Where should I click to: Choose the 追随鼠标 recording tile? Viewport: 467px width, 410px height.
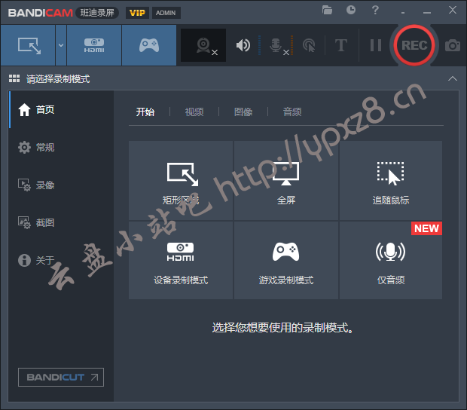click(x=391, y=181)
